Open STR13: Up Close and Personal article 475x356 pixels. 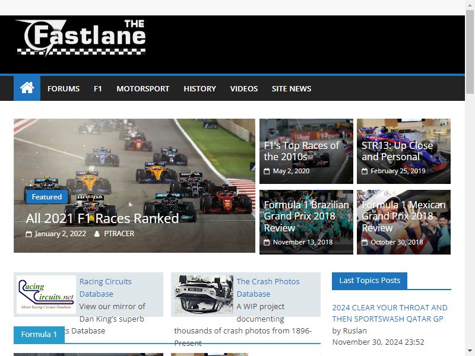397,151
